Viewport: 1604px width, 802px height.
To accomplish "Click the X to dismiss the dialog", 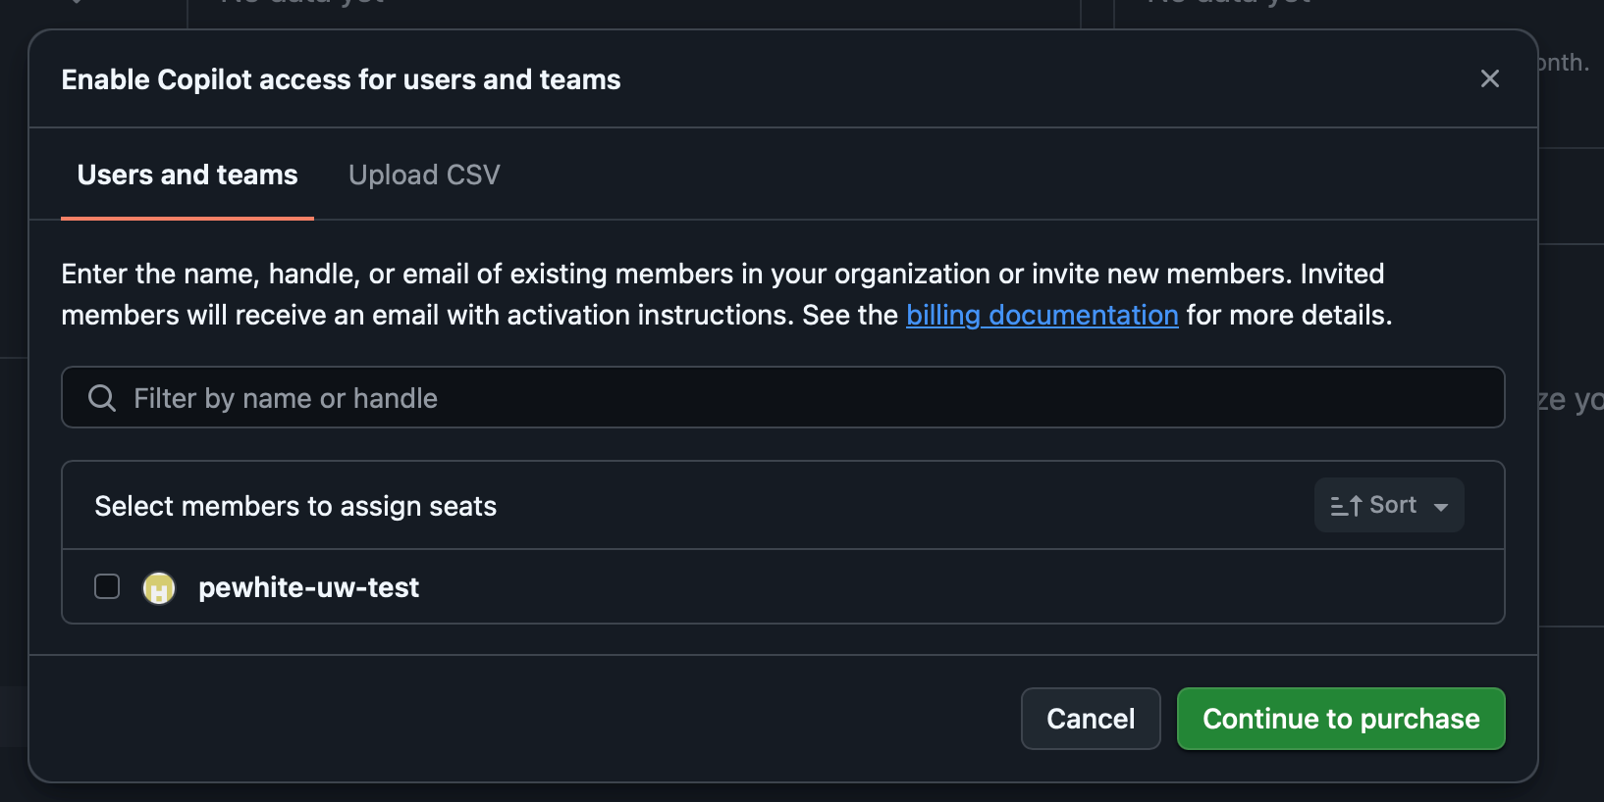I will tap(1490, 78).
